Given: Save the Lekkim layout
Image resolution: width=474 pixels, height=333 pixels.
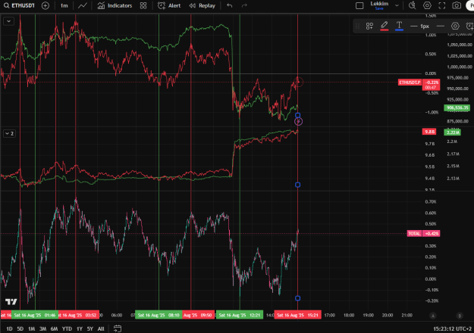Looking at the screenshot, I should point(379,9).
